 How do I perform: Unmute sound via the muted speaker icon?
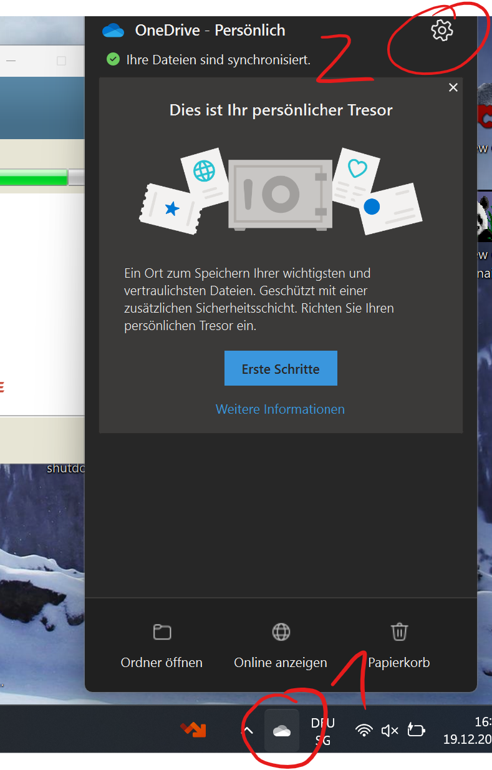[390, 731]
